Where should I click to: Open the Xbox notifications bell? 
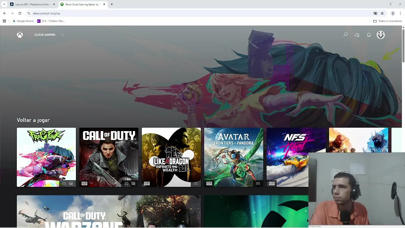click(369, 35)
